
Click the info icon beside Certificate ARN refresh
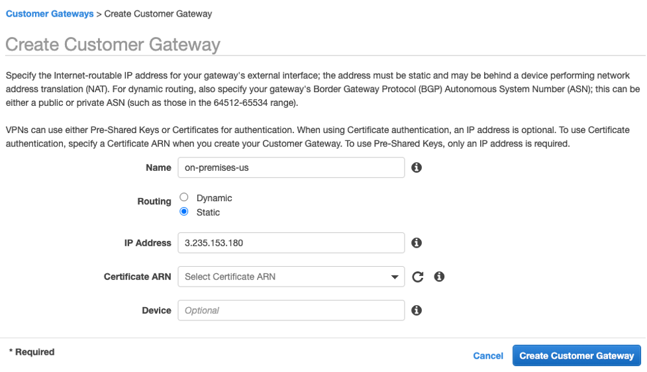(439, 277)
